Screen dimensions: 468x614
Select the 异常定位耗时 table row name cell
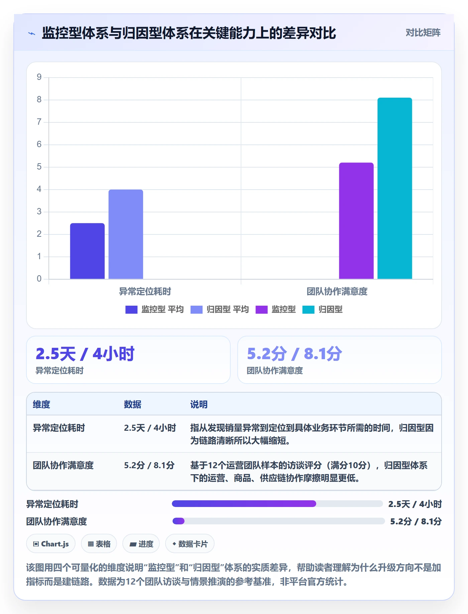59,428
